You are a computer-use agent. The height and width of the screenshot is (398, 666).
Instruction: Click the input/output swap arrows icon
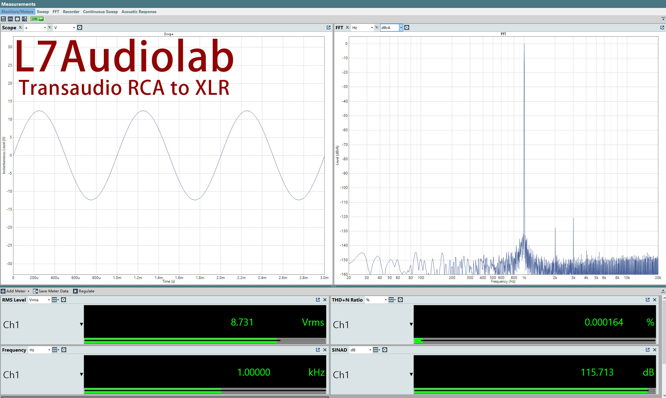3,19
